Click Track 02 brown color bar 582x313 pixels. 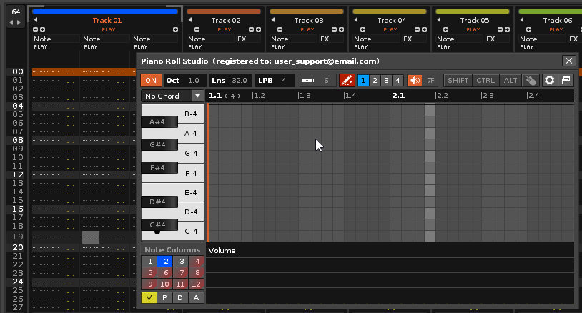pos(224,11)
